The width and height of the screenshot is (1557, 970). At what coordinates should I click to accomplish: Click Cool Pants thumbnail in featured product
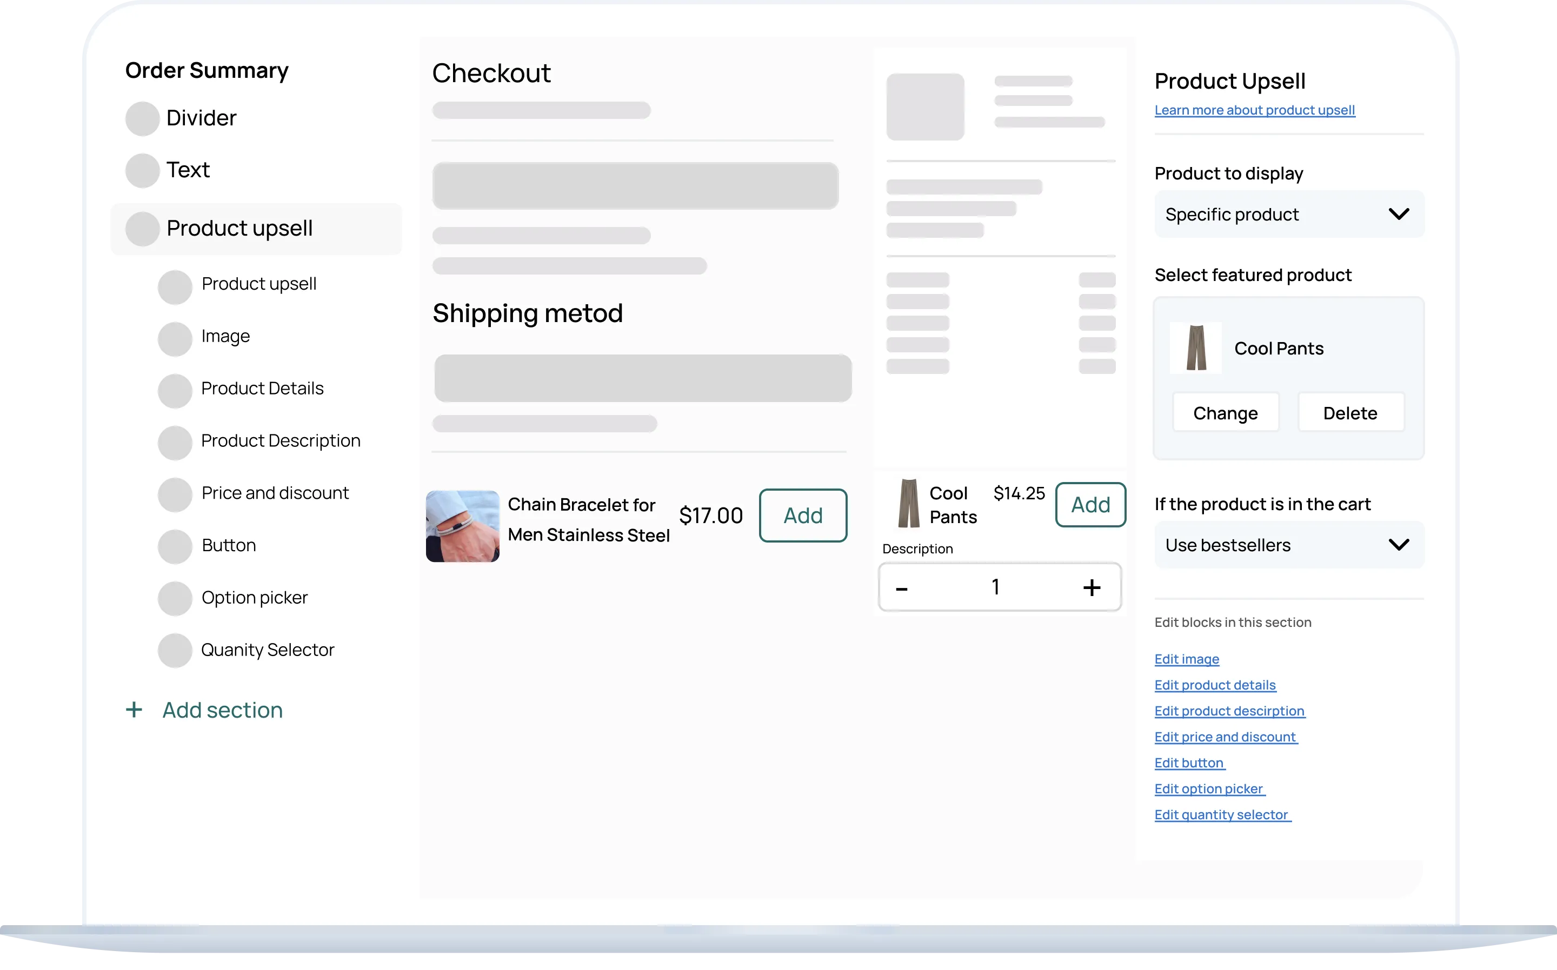(1196, 349)
